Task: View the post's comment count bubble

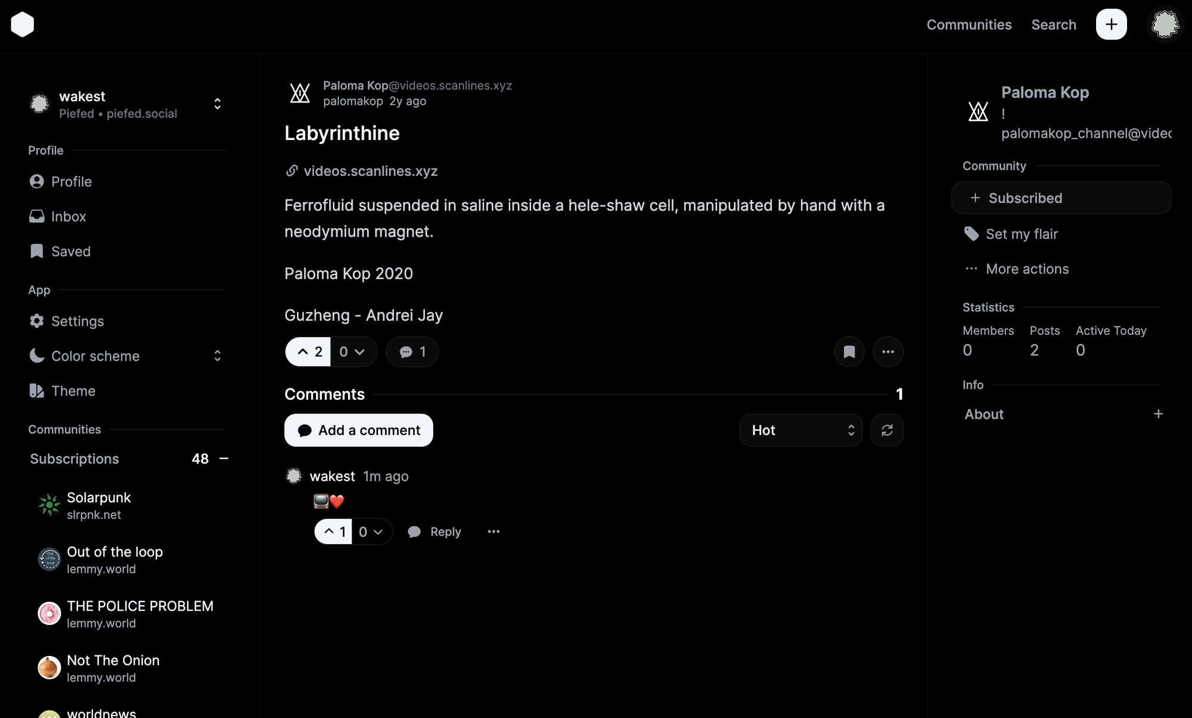Action: click(412, 352)
